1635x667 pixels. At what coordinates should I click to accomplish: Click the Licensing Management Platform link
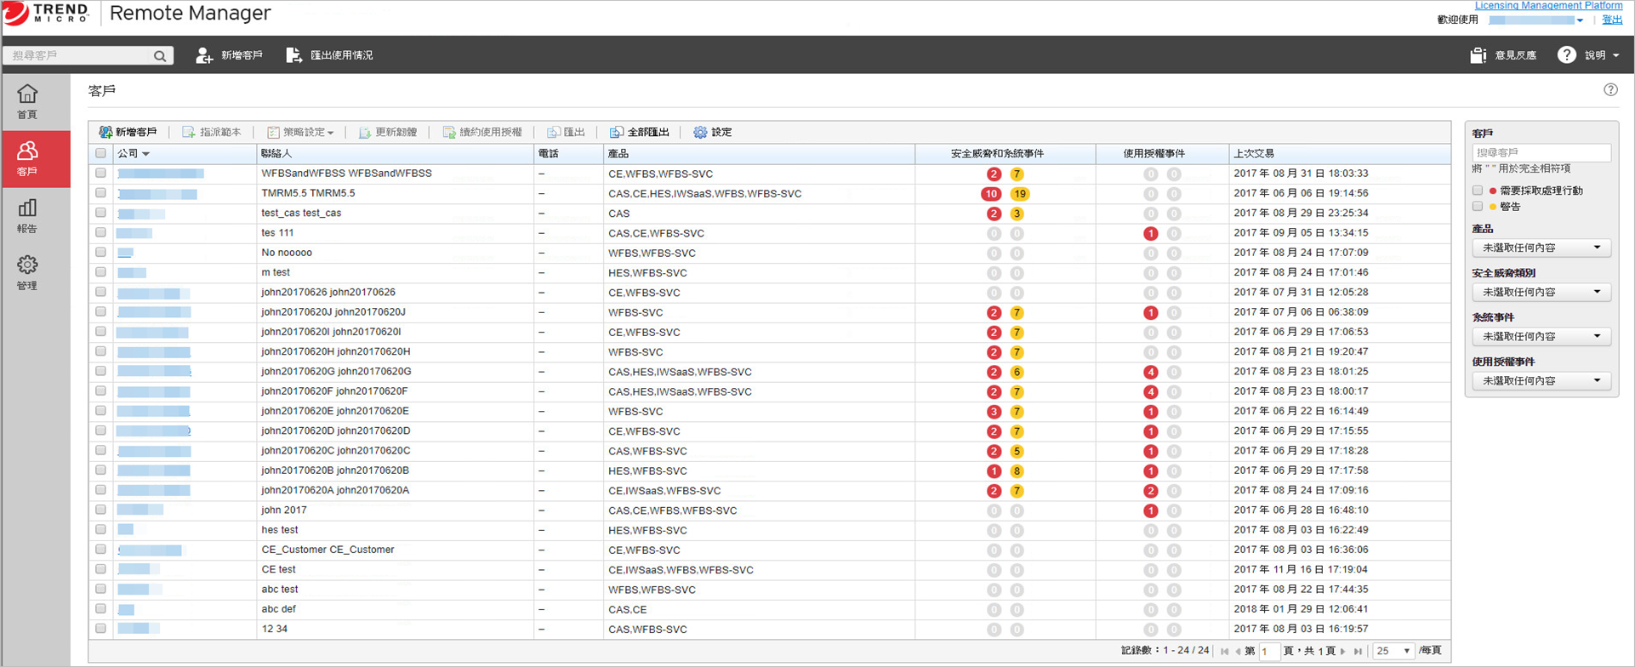(1548, 6)
